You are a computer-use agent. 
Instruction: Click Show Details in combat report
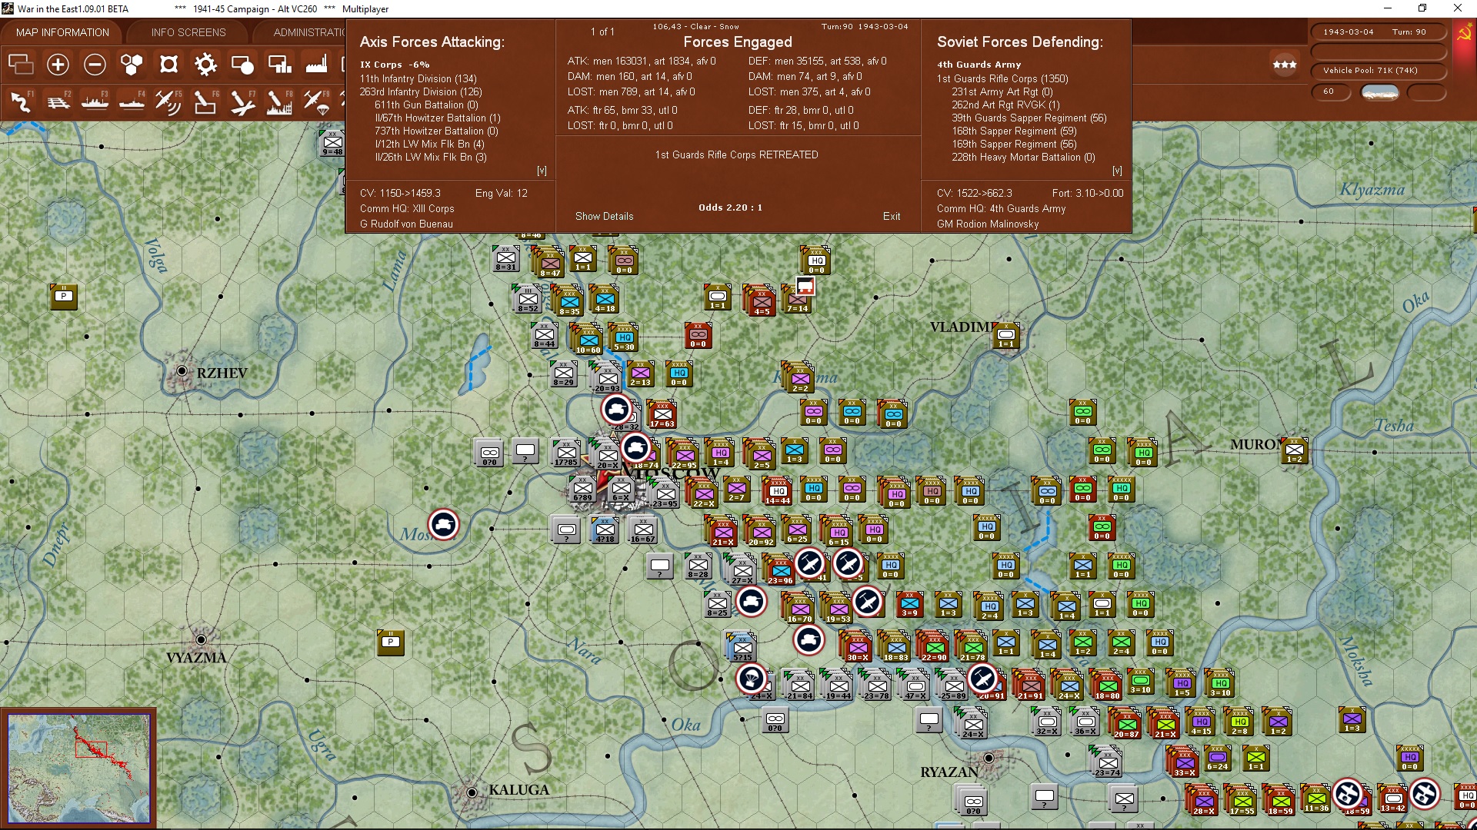click(x=604, y=216)
